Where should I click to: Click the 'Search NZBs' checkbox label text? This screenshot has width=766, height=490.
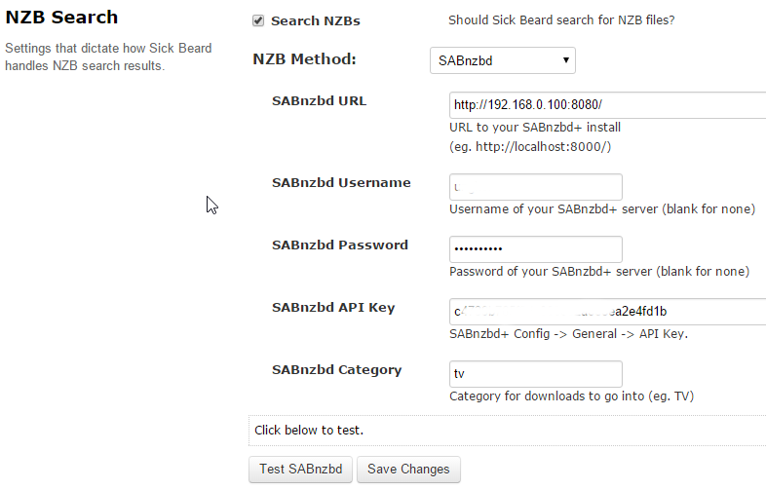308,20
